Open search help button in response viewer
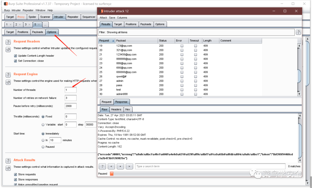Viewport: 312px width, 188px height. (102, 166)
